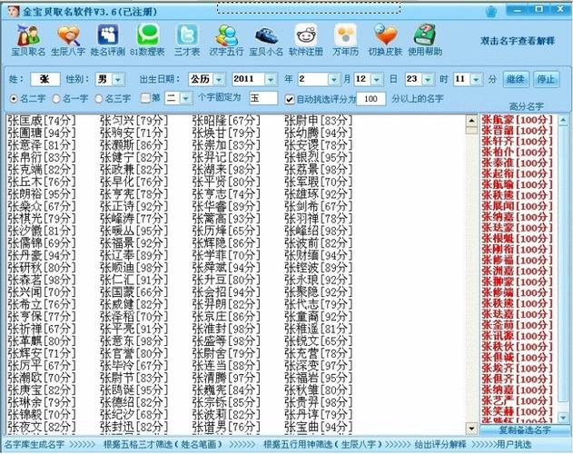
Task: Toggle the 自动挑选评分为 checkbox
Action: tap(290, 98)
